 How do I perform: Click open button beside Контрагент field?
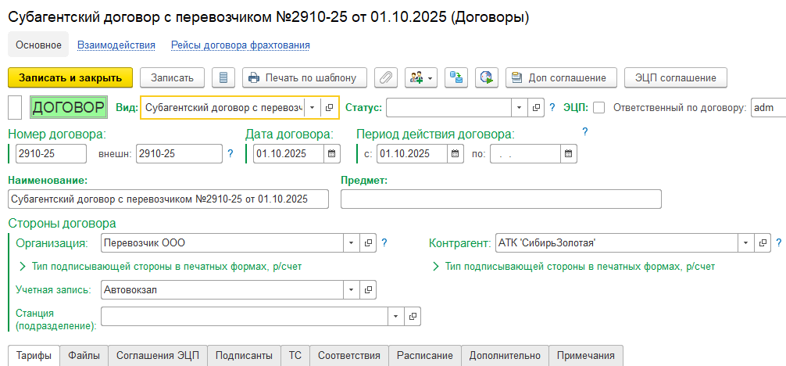coord(763,243)
